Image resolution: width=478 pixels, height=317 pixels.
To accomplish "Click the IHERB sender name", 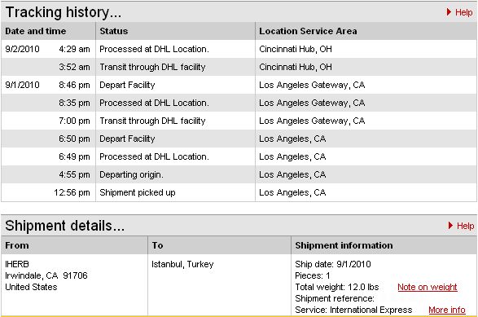I will (17, 264).
